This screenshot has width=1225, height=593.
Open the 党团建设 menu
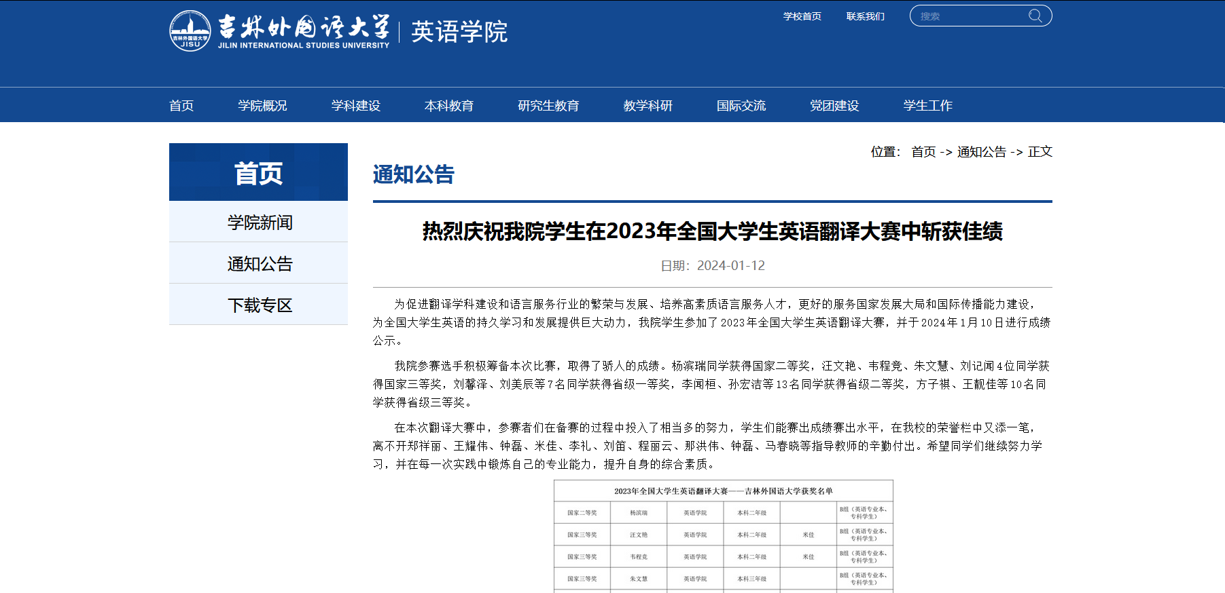[x=834, y=105]
